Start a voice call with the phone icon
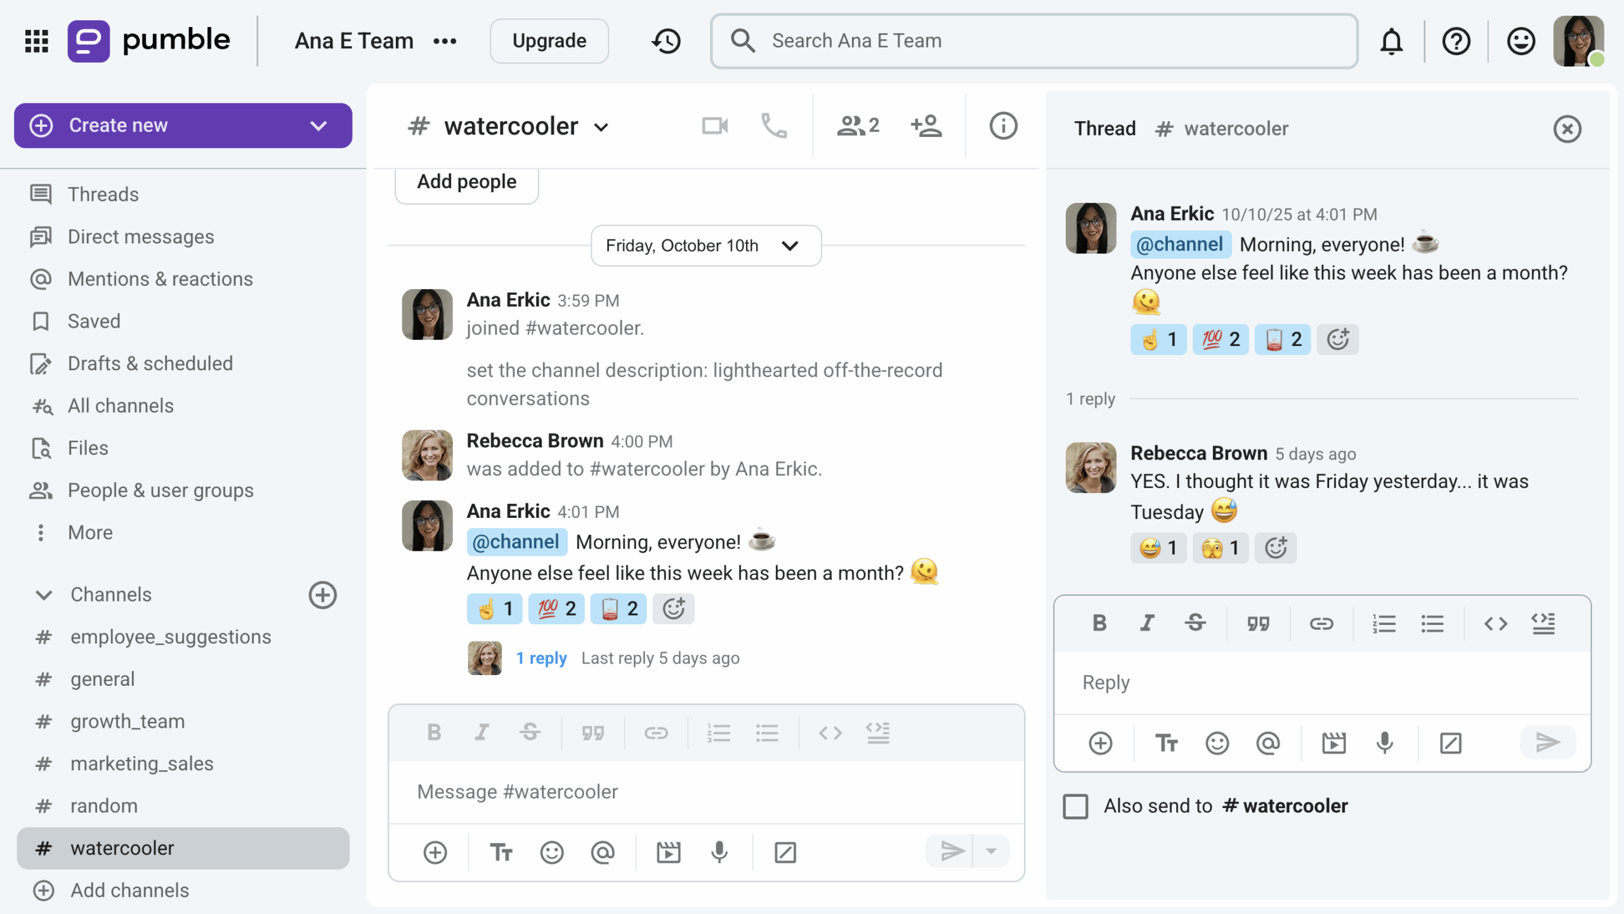The image size is (1624, 914). point(773,126)
